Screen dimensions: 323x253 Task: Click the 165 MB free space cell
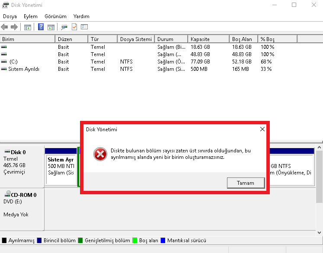tap(240, 69)
